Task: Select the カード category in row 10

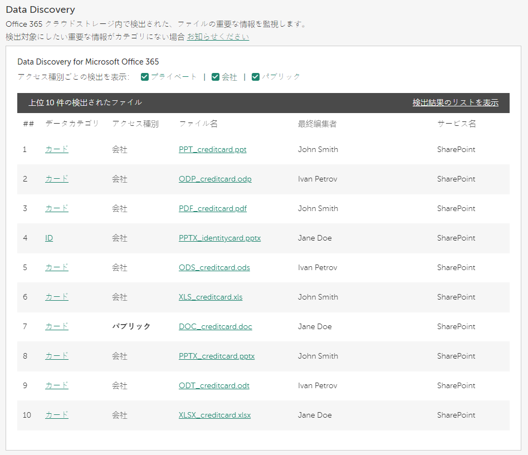Action: 56,415
